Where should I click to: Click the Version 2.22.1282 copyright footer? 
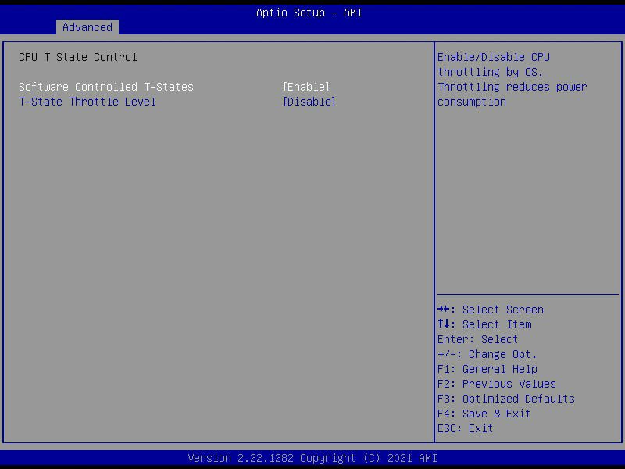point(312,458)
